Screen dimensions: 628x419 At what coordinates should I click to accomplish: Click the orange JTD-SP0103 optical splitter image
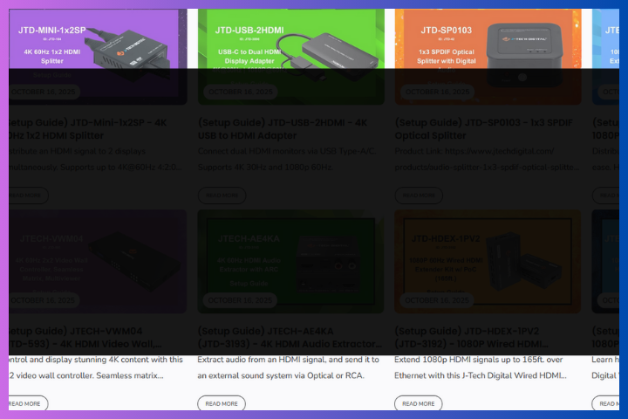click(488, 52)
